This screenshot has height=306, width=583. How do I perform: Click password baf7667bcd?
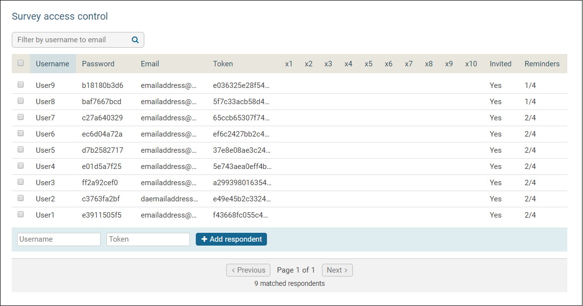102,102
